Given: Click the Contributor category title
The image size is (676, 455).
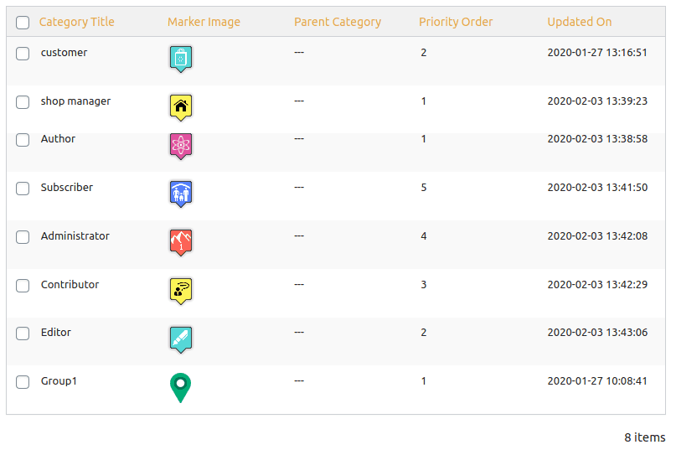Looking at the screenshot, I should [x=70, y=285].
